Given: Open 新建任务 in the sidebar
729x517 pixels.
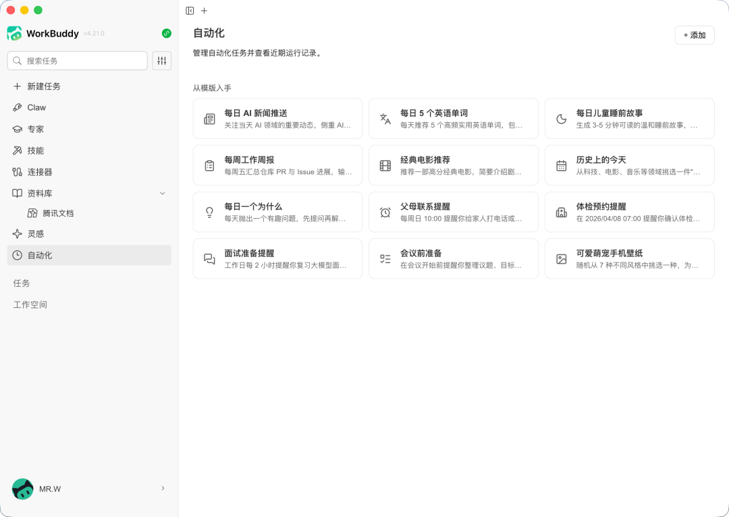Looking at the screenshot, I should tap(89, 86).
